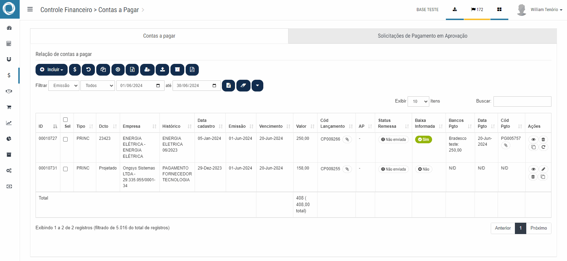Select page 1 in pagination
Image resolution: width=567 pixels, height=261 pixels.
[520, 228]
